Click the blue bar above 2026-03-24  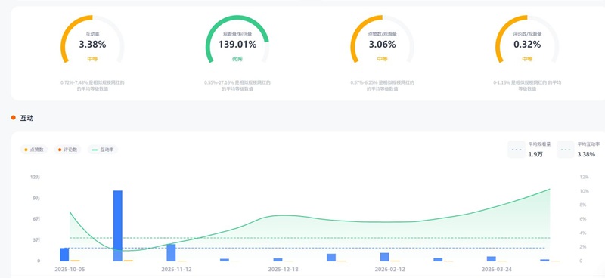pyautogui.click(x=491, y=258)
